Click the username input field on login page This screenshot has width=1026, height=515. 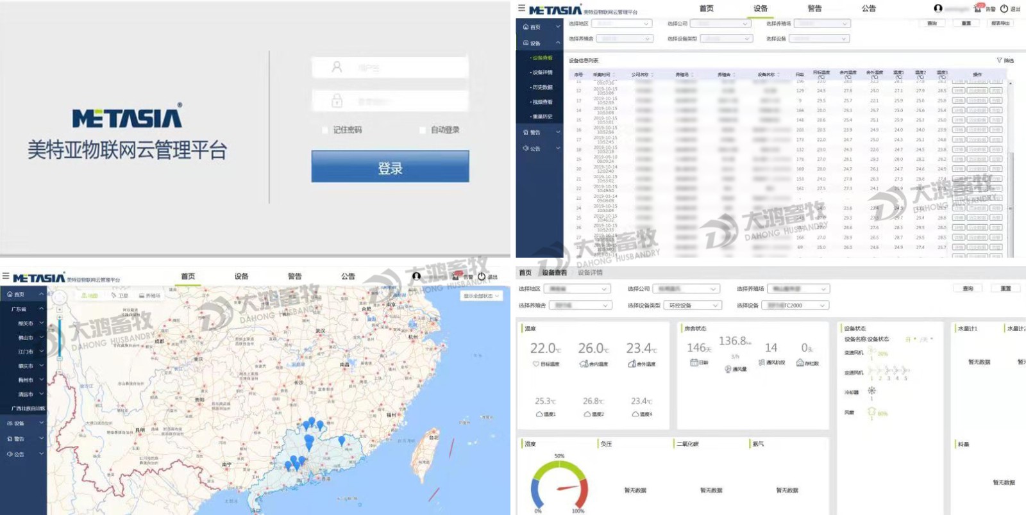coord(390,67)
